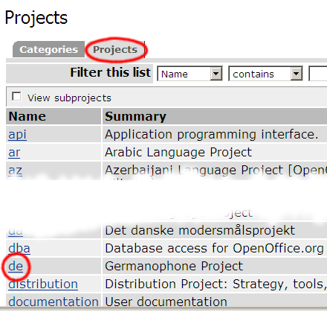Click the contains combo box text
This screenshot has height=318, width=327.
pyautogui.click(x=253, y=74)
